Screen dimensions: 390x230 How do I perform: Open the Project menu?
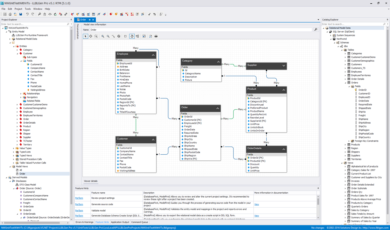click(x=19, y=9)
